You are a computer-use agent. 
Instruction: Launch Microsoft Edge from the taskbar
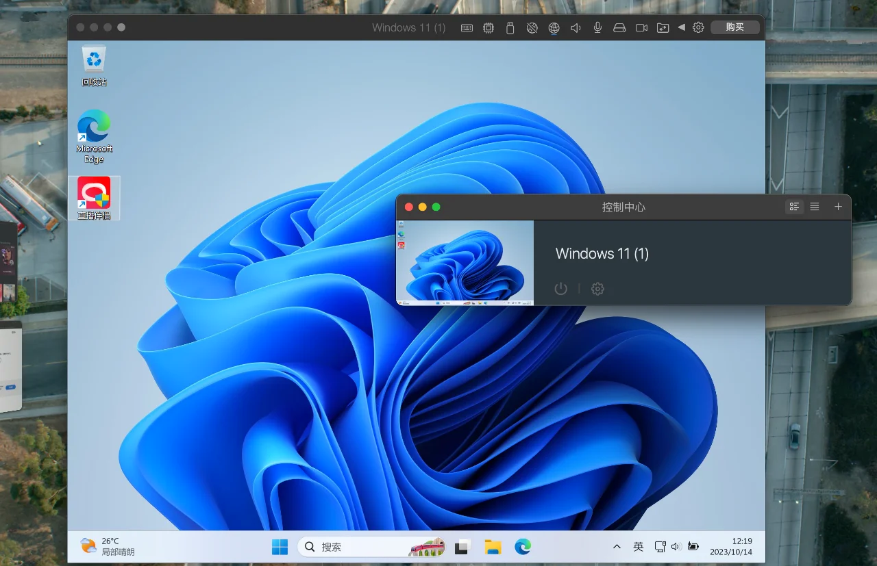pyautogui.click(x=523, y=547)
